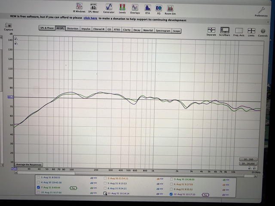Enable trace 2: Aug 30 21:54:11
Viewport: 275px width, 206px height.
pos(105,179)
